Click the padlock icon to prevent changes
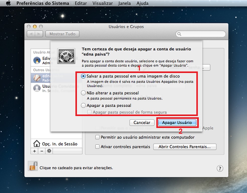The width and height of the screenshot is (247, 193). pos(33,166)
